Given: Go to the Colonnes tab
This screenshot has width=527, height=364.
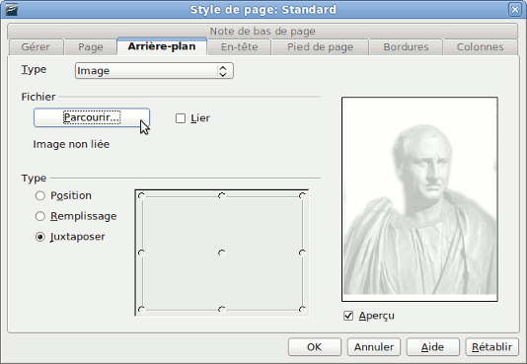Looking at the screenshot, I should point(480,47).
